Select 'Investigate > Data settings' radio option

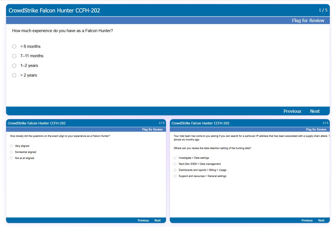pos(175,158)
